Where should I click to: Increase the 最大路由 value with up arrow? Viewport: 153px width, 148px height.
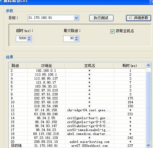pyautogui.click(x=76, y=37)
